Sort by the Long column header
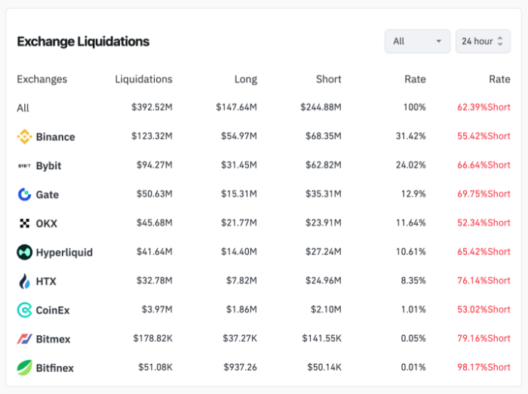The height and width of the screenshot is (394, 528). pyautogui.click(x=245, y=79)
